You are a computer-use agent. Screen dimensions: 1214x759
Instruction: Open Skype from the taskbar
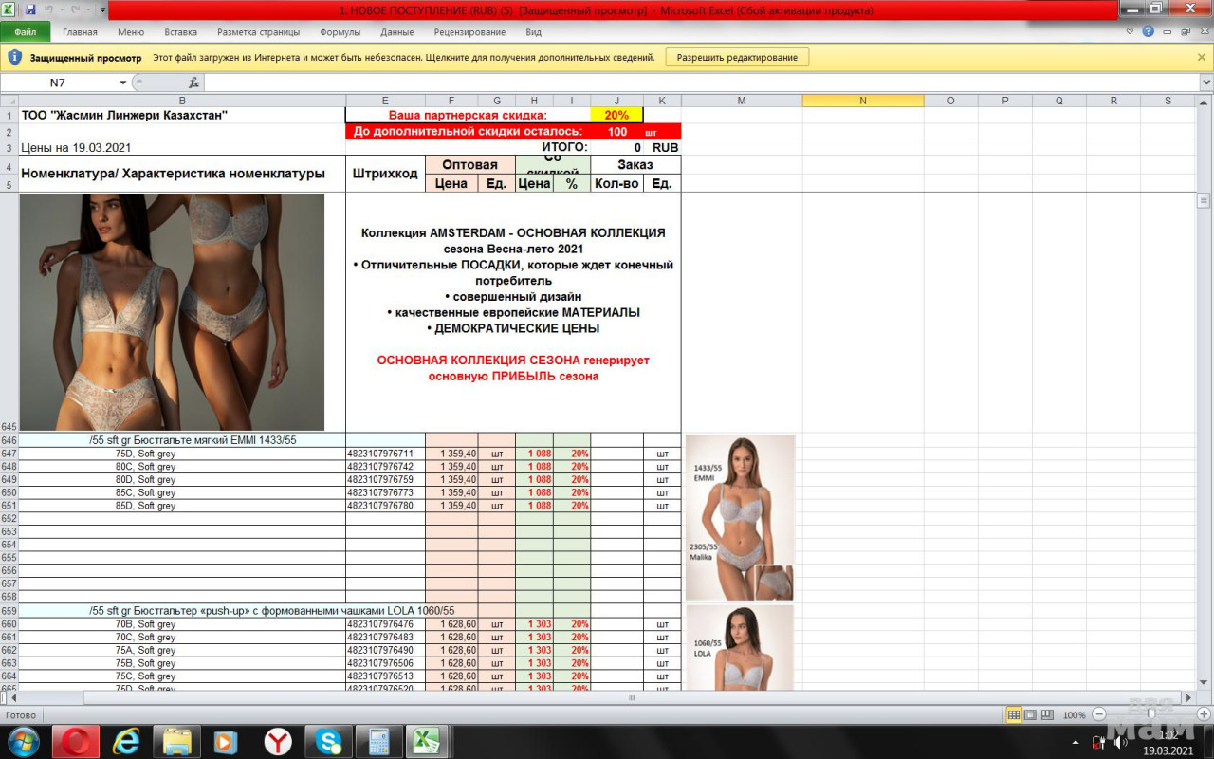coord(329,741)
